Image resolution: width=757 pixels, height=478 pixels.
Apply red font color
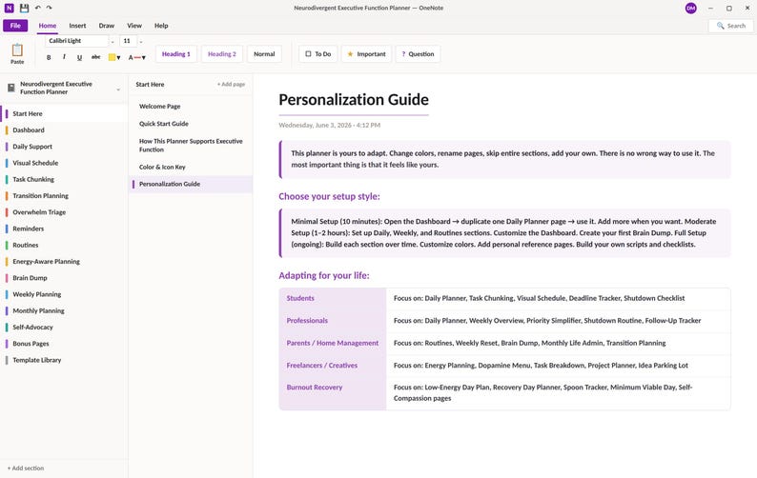tap(134, 57)
